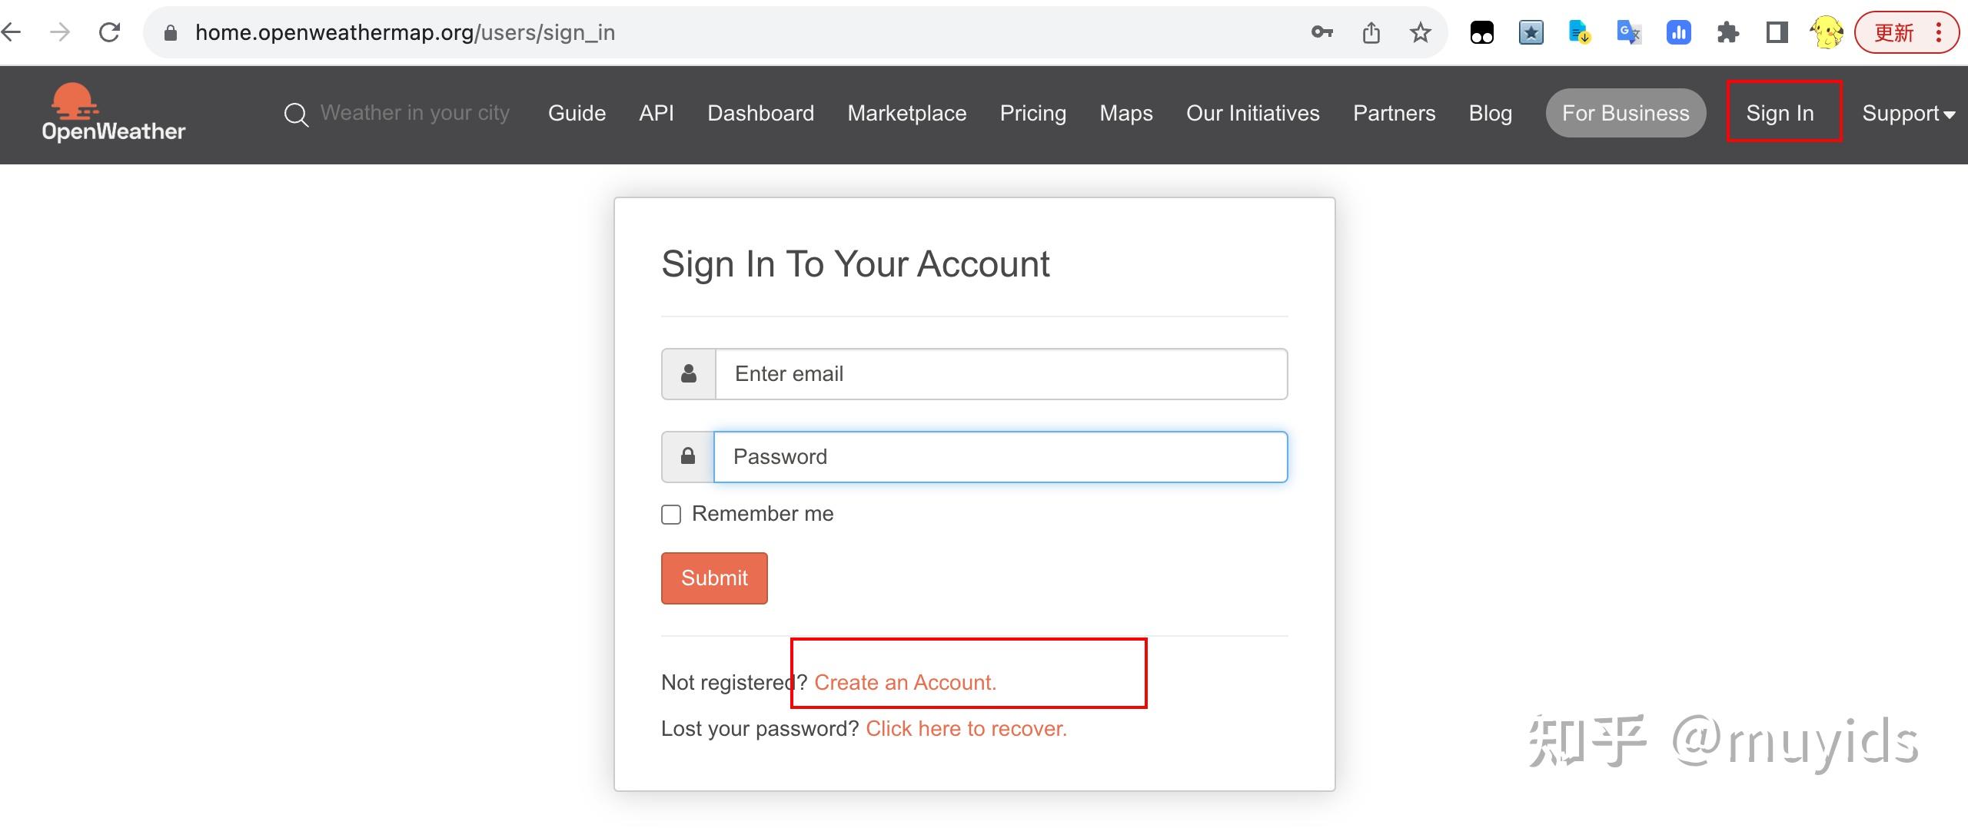The width and height of the screenshot is (1968, 828).
Task: Click the For Business button
Action: point(1625,114)
